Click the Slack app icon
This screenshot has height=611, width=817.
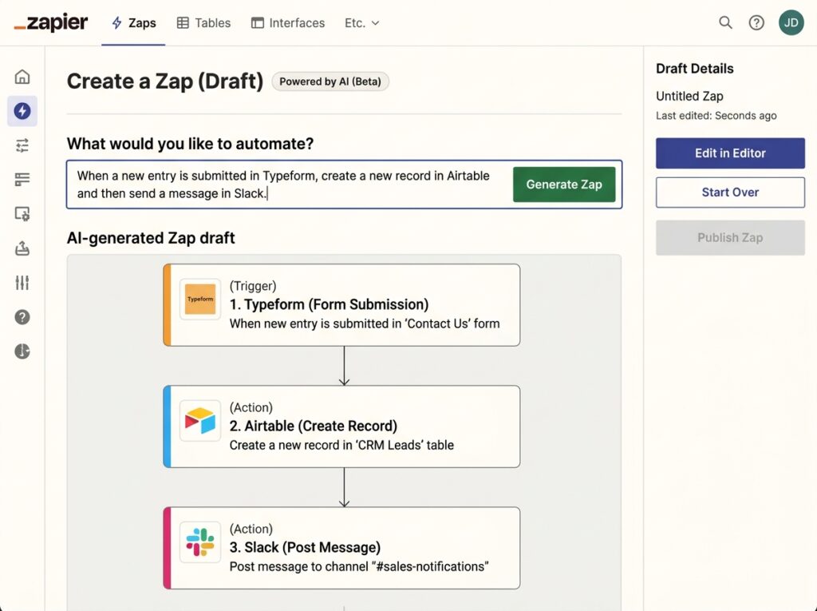[x=200, y=542]
